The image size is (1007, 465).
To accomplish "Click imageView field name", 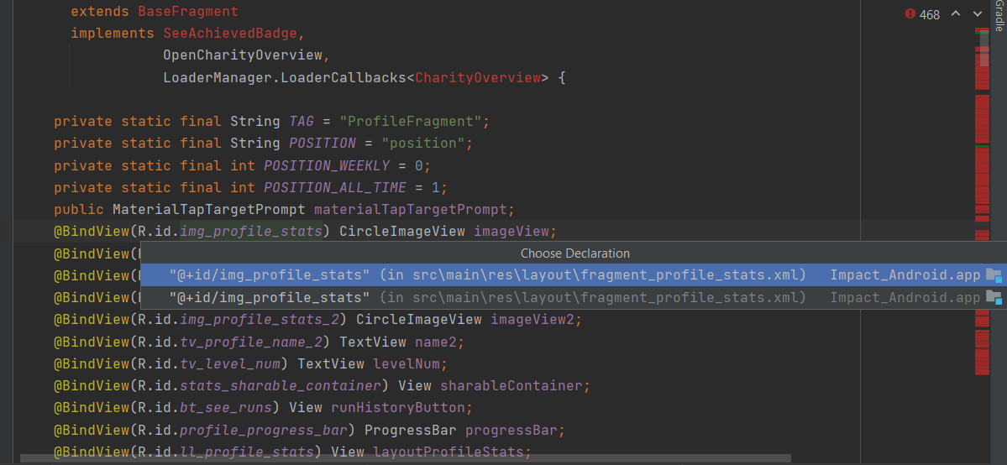I will (511, 231).
